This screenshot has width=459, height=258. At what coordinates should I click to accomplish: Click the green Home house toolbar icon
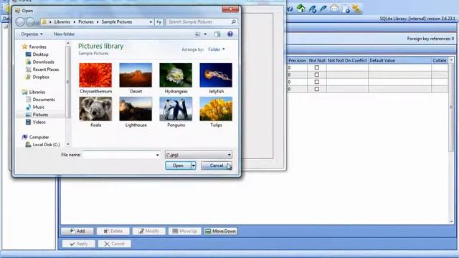(301, 9)
